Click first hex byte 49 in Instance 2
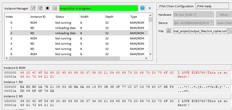This screenshot has width=232, height=110. pos(22,101)
